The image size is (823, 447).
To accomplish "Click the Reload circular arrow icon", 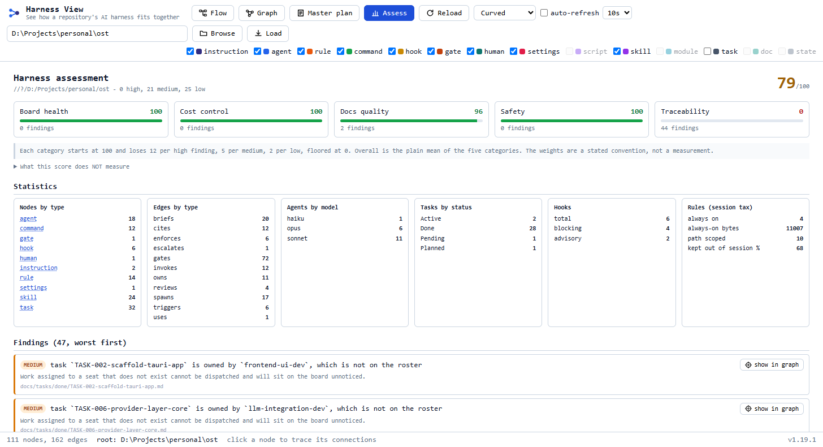I will [x=430, y=13].
